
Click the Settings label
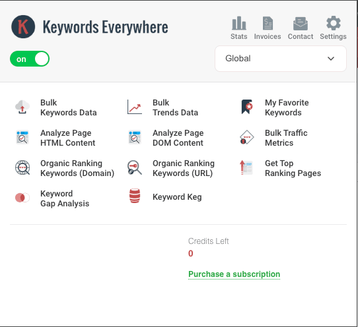334,36
